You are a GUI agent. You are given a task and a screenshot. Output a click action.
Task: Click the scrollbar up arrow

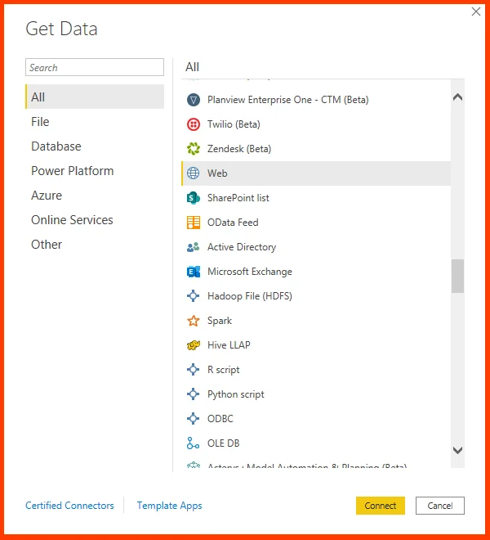(457, 97)
